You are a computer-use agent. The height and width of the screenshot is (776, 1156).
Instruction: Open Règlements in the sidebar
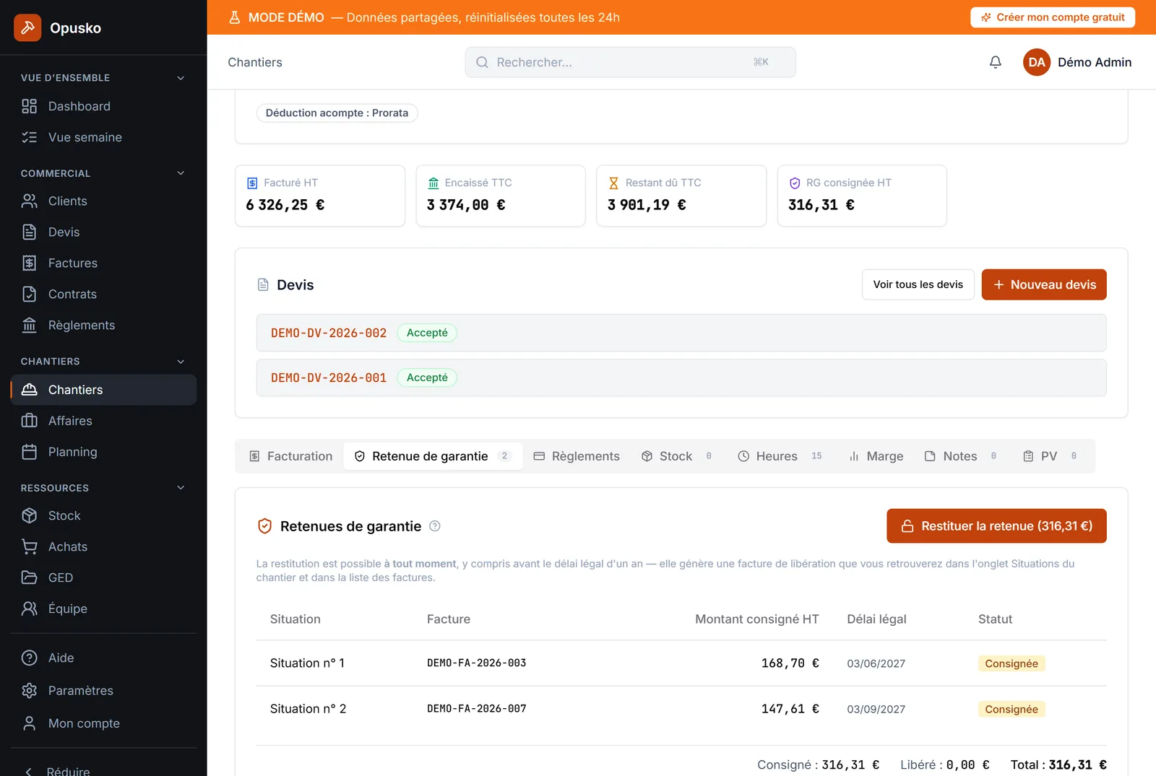click(x=103, y=325)
